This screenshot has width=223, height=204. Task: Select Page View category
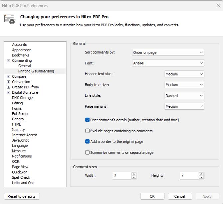click(x=20, y=167)
